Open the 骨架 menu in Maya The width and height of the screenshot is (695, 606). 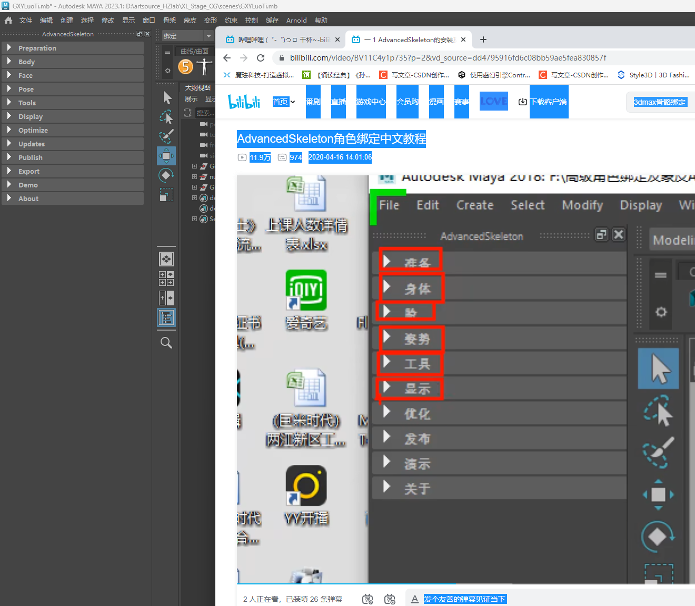click(170, 20)
